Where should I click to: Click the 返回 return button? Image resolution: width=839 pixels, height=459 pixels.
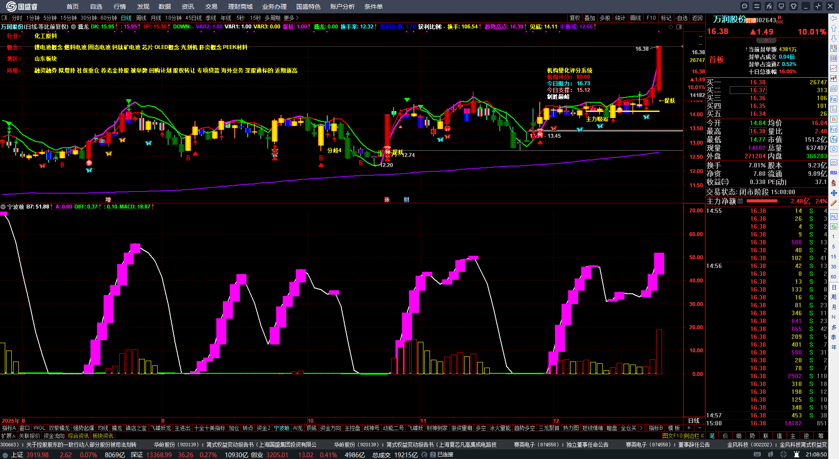pyautogui.click(x=697, y=18)
